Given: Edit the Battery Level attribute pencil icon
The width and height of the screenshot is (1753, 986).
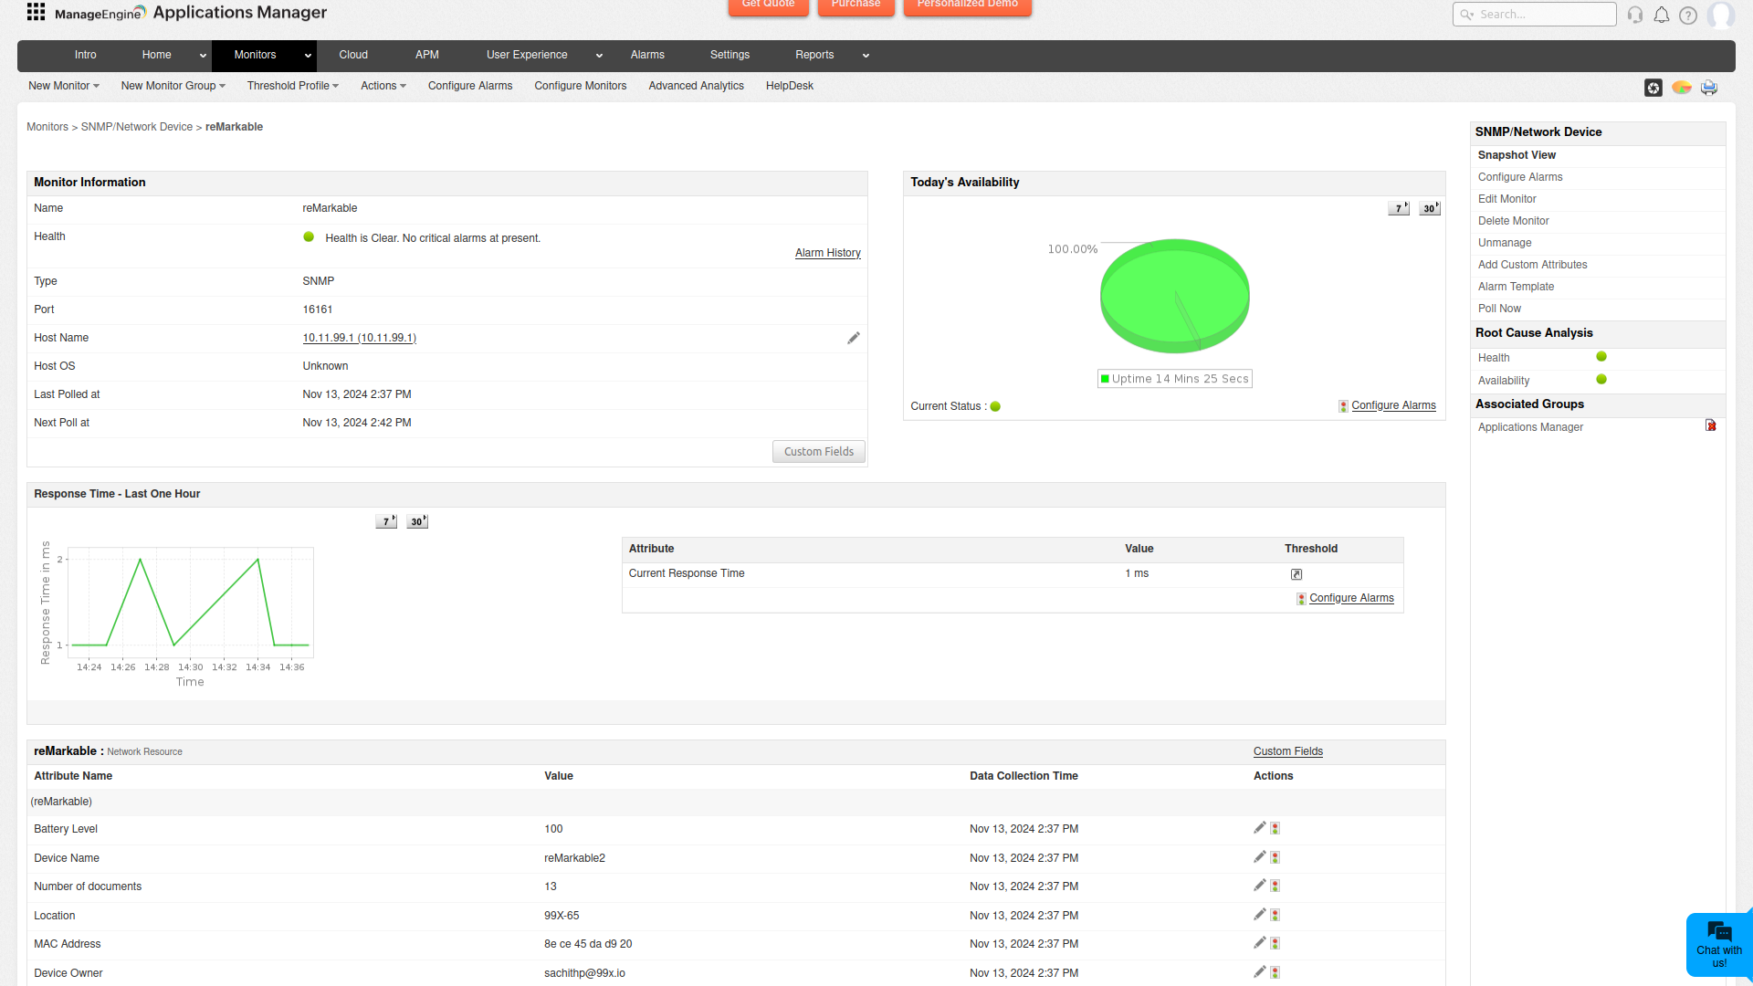Looking at the screenshot, I should pyautogui.click(x=1260, y=828).
